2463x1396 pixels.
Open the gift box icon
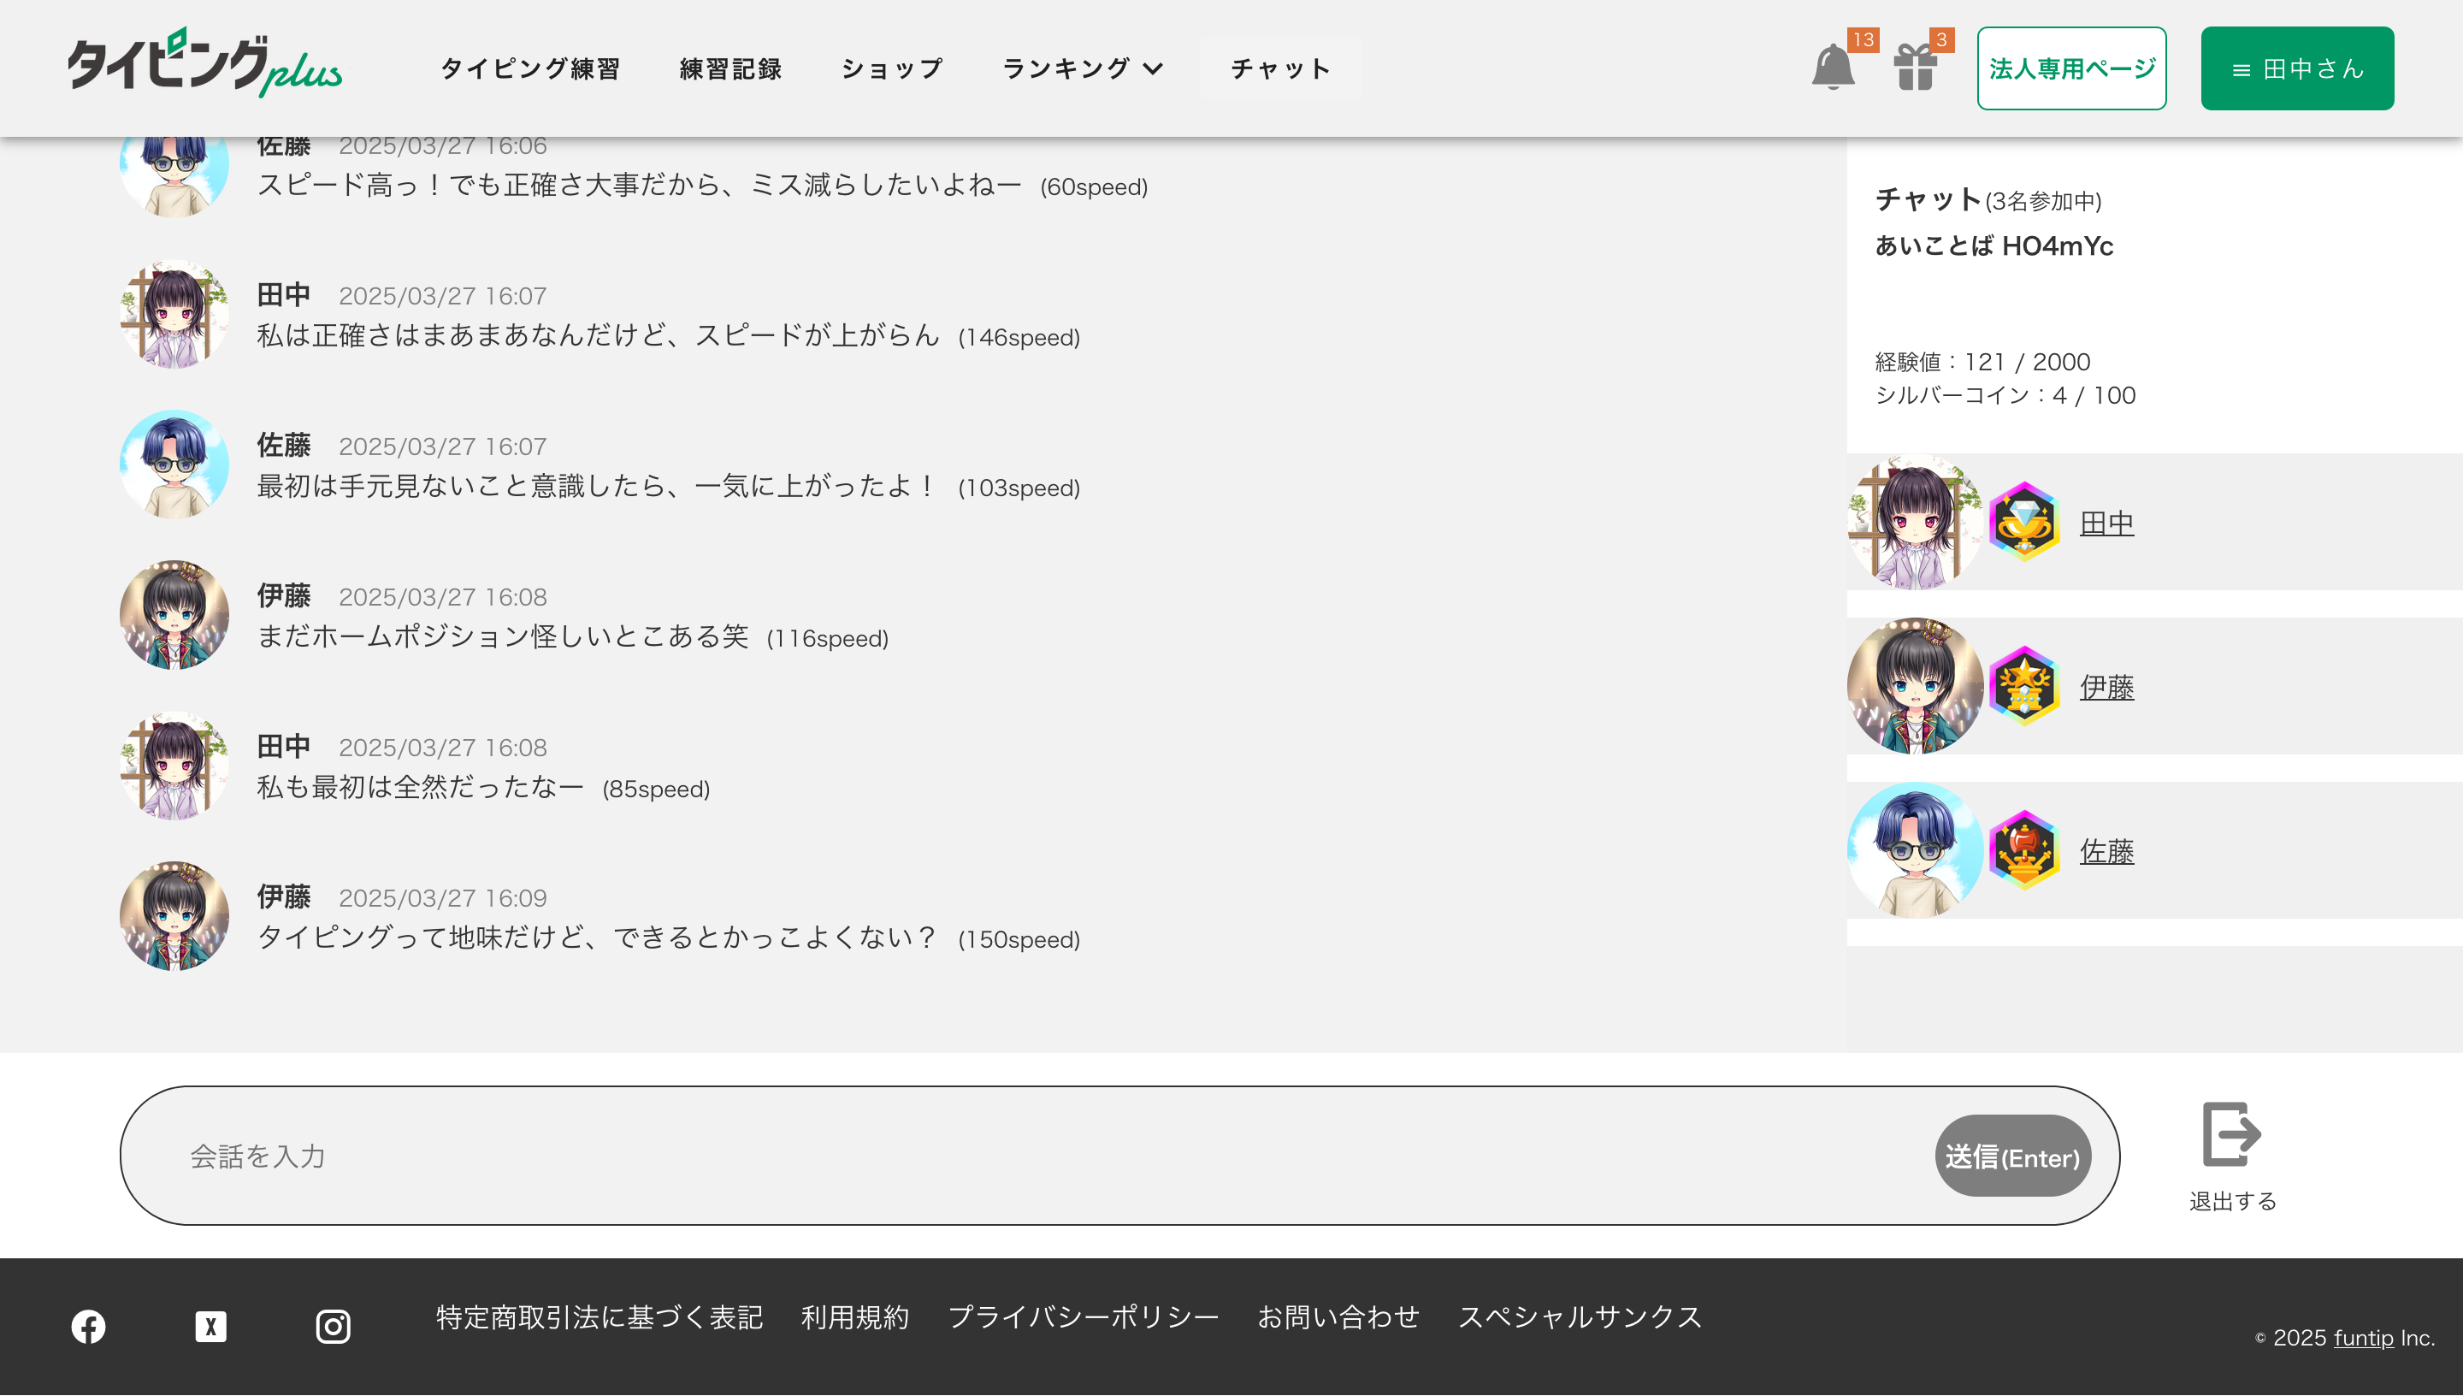point(1916,68)
